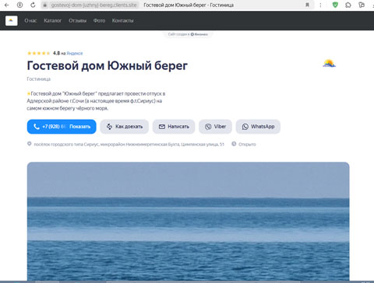Bookmark this page with the bookmark icon
Image resolution: width=374 pixels, height=283 pixels.
pos(307,5)
